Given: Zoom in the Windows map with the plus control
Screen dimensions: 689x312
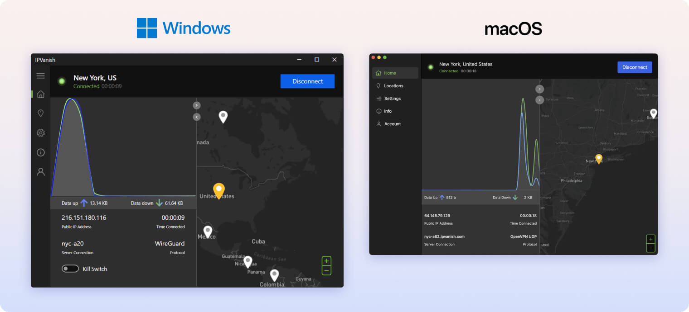Looking at the screenshot, I should 326,260.
